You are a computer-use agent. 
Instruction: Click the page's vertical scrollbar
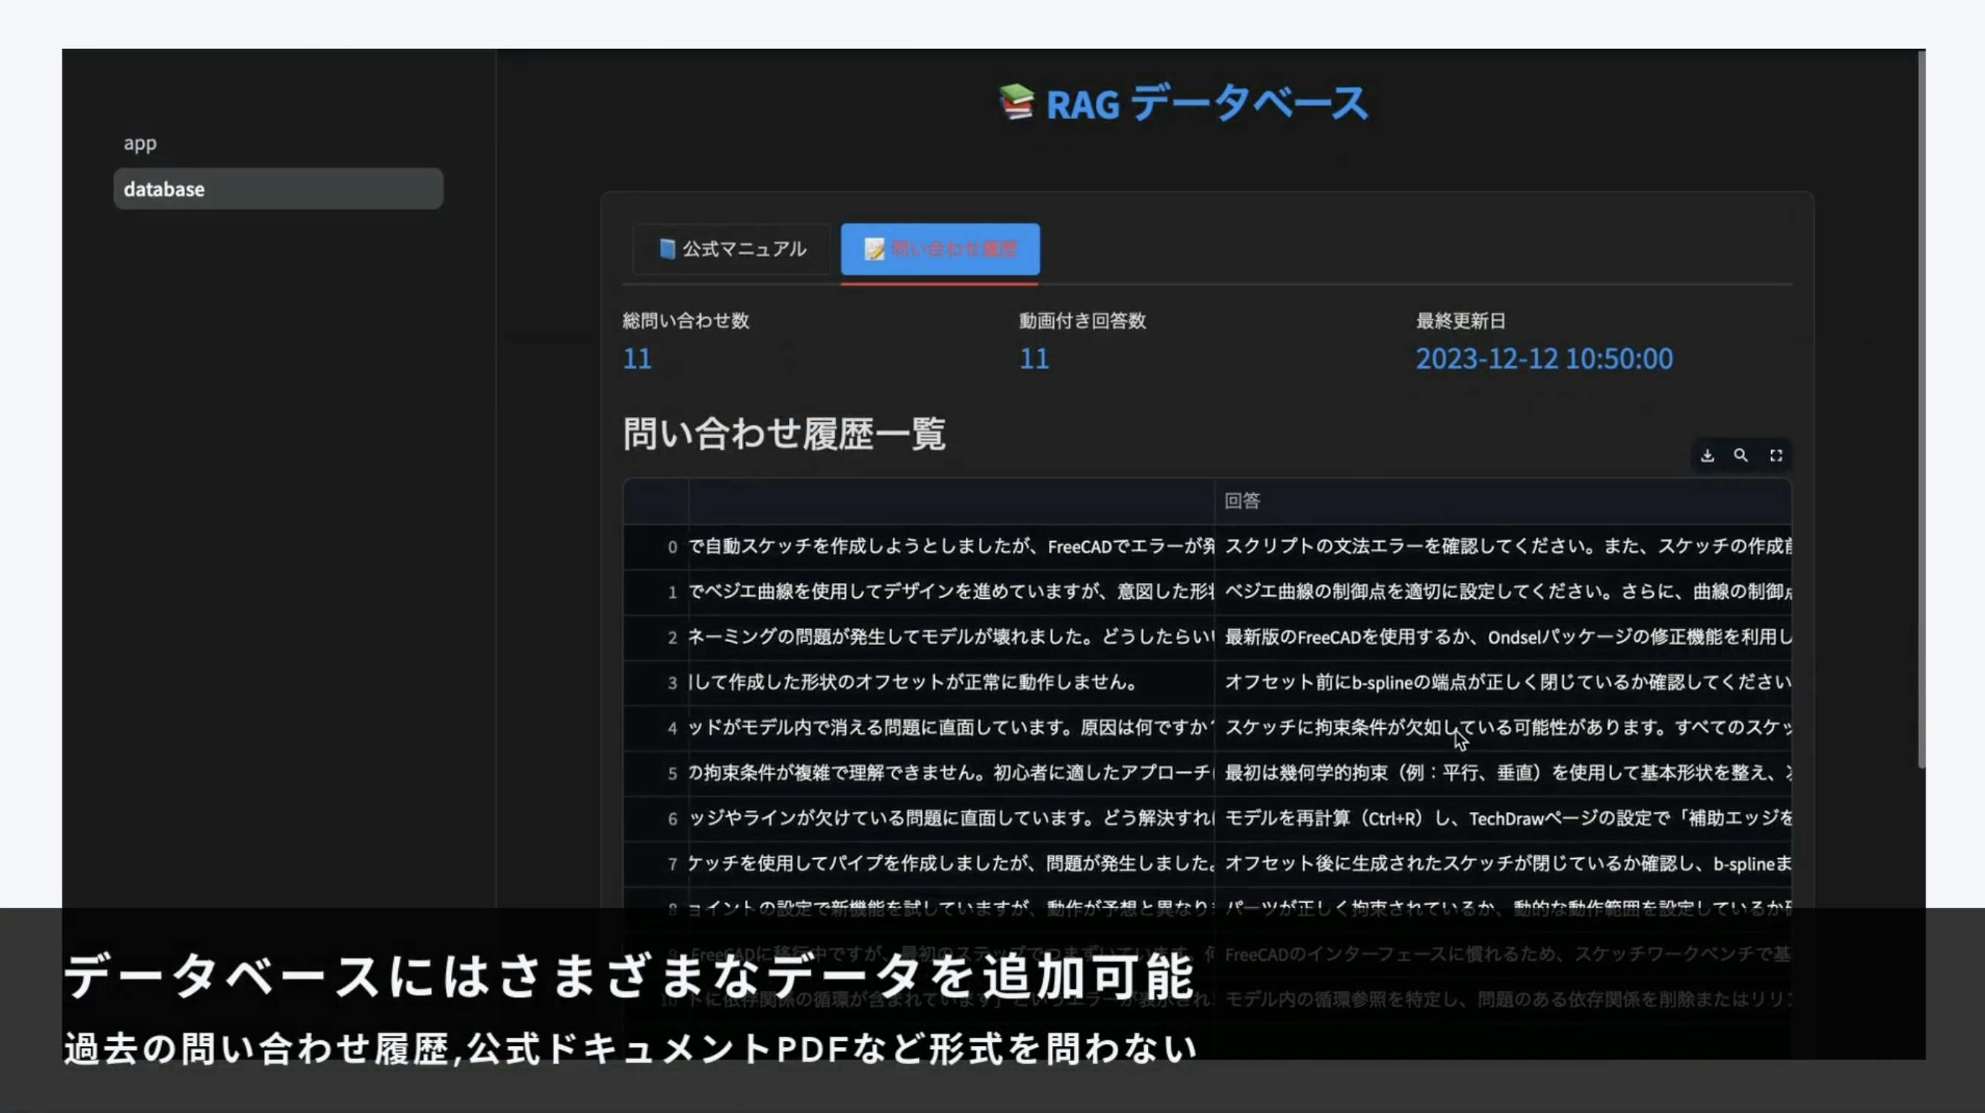tap(1920, 409)
